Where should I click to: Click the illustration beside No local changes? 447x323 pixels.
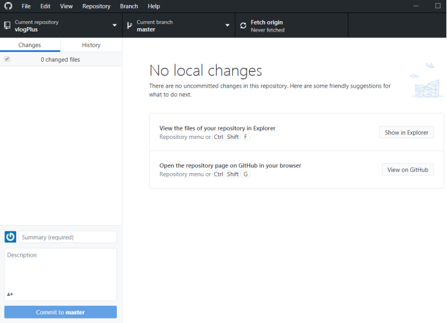click(426, 80)
